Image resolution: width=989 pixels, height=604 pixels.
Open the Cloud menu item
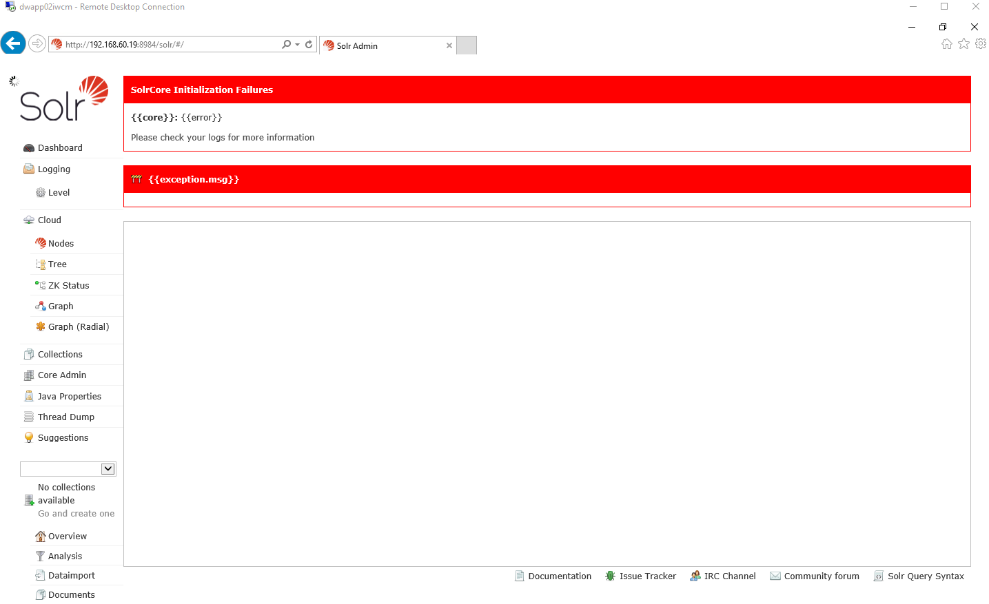49,220
